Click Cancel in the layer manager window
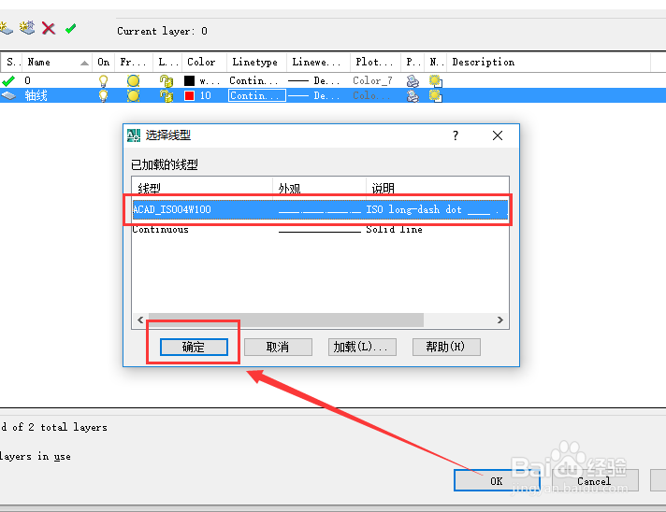The height and width of the screenshot is (512, 666). coord(594,480)
